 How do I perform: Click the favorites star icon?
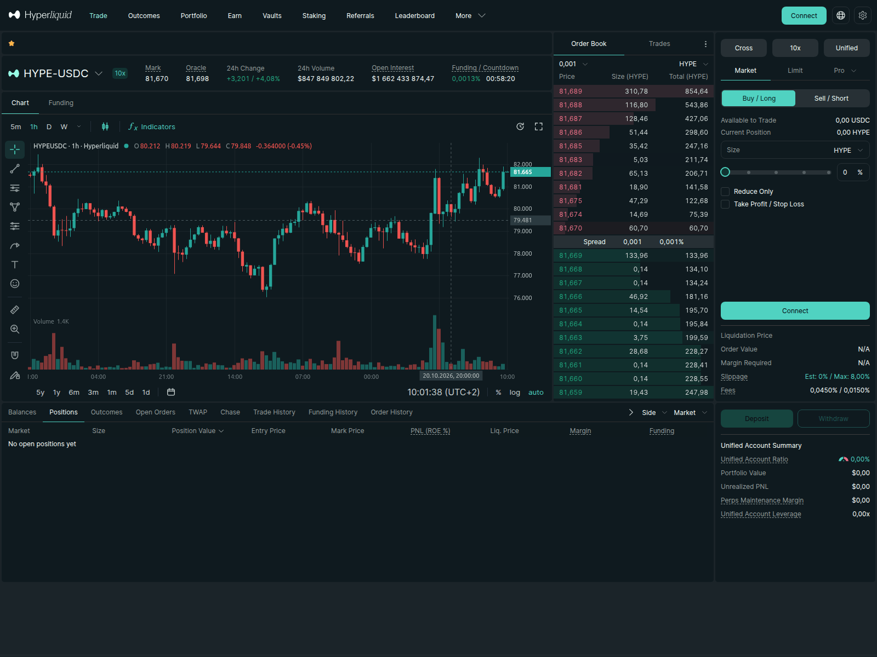(12, 43)
